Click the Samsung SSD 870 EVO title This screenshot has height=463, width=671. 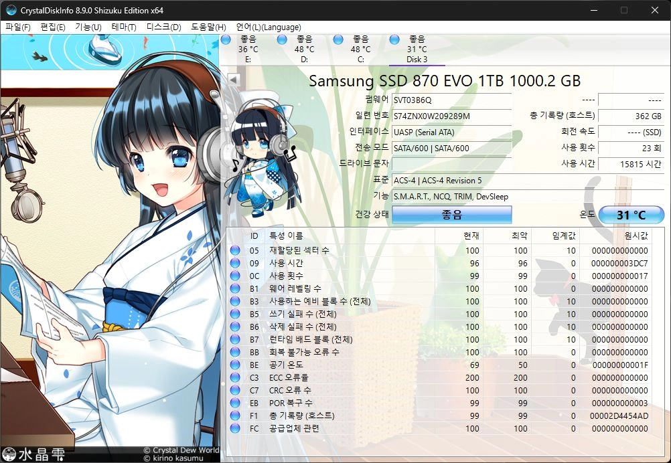445,81
